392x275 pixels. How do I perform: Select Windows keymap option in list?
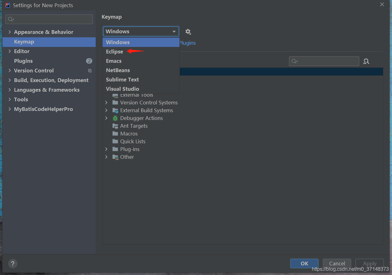[141, 42]
